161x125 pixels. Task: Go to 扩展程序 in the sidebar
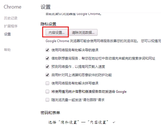pyautogui.click(x=11, y=26)
